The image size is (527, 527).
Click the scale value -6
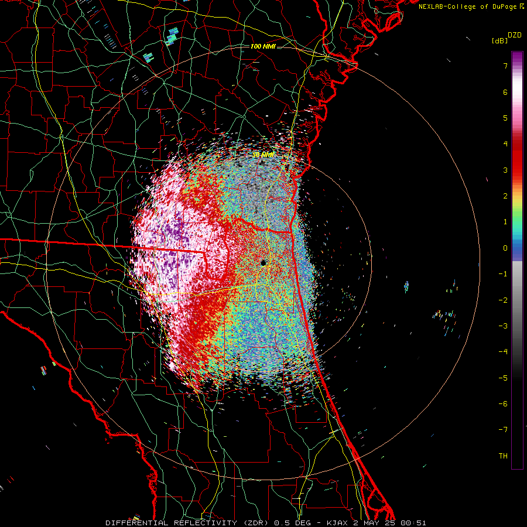[x=503, y=404]
